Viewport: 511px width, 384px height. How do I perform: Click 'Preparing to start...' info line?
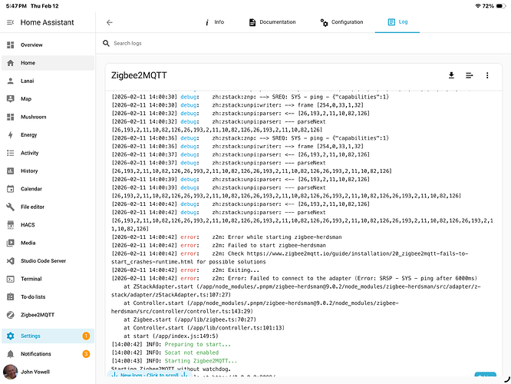pyautogui.click(x=171, y=345)
